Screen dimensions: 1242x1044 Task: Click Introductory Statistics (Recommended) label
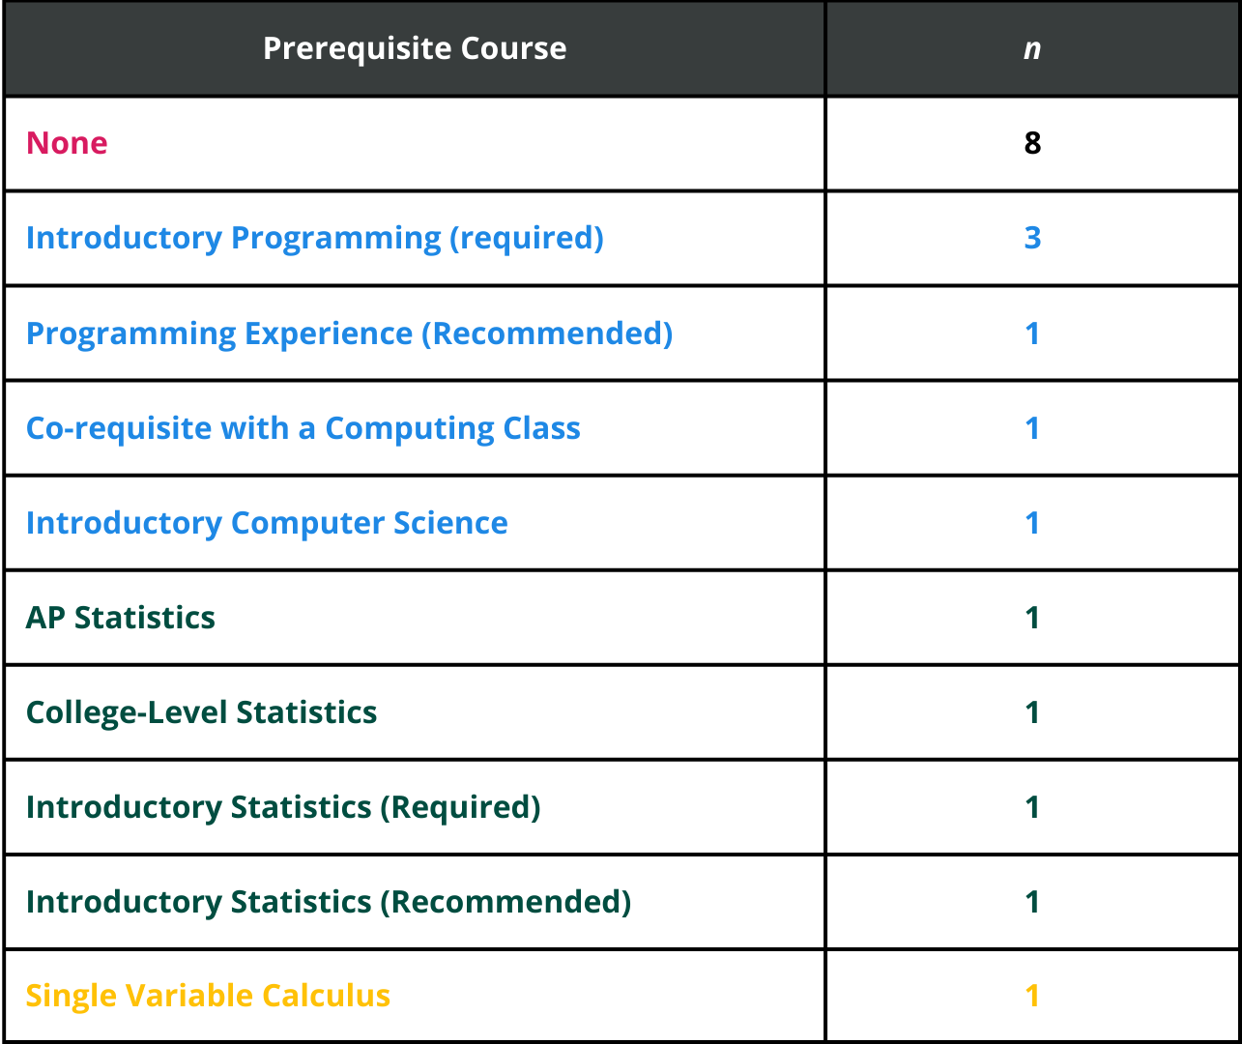pos(329,902)
